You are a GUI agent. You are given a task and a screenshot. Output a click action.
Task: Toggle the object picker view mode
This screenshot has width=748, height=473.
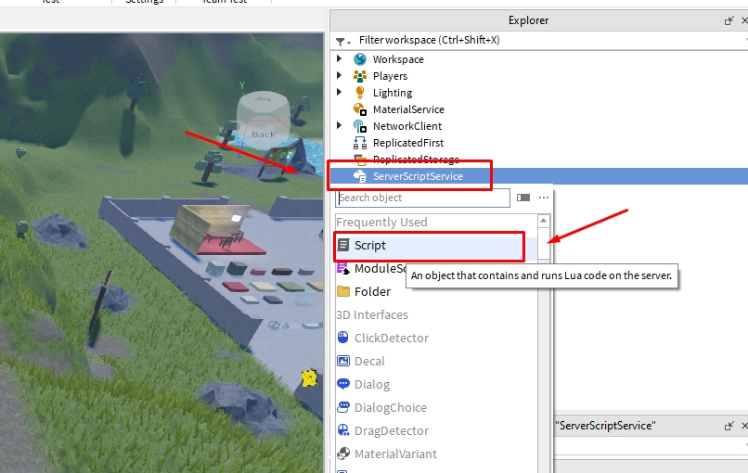[x=523, y=198]
